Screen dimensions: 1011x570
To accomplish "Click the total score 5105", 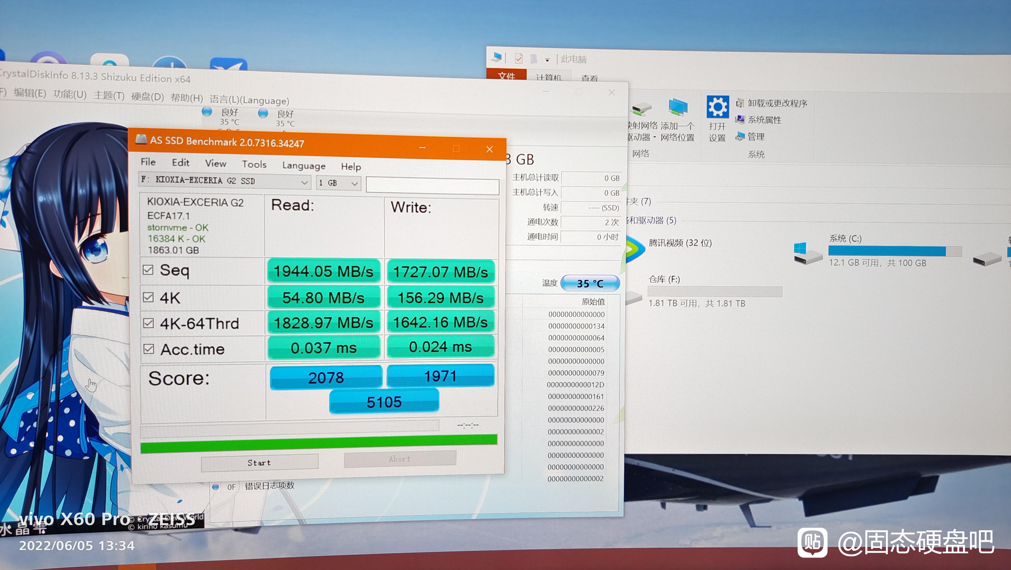I will click(384, 402).
